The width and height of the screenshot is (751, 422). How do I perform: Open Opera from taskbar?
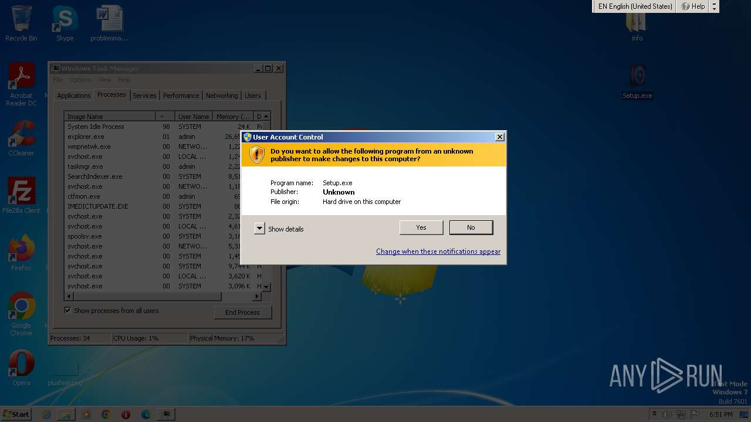click(x=126, y=414)
